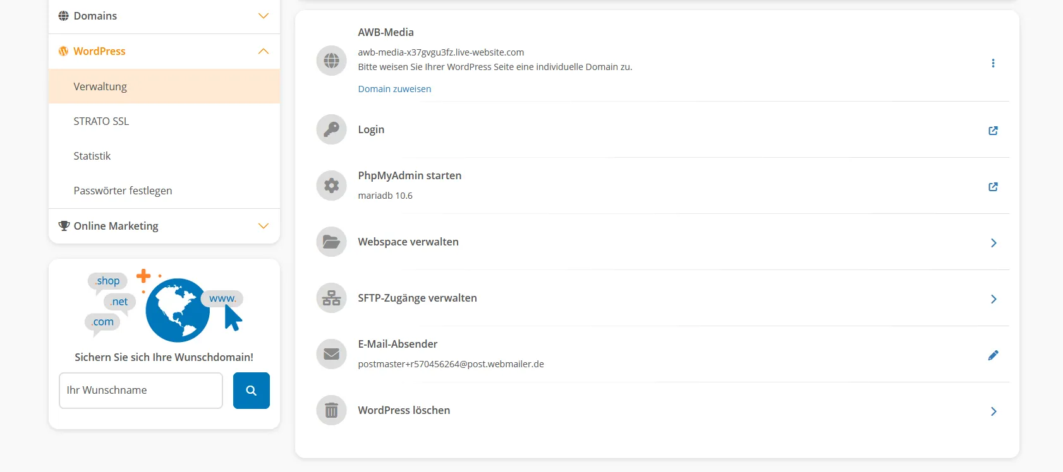Viewport: 1063px width, 472px height.
Task: Open PhpMyAdmin via its external link icon
Action: point(993,187)
